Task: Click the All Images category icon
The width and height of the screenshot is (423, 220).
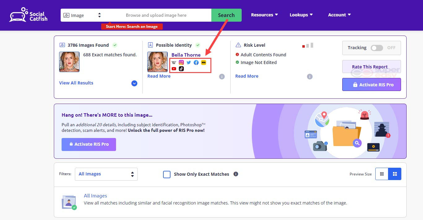Action: pyautogui.click(x=69, y=202)
